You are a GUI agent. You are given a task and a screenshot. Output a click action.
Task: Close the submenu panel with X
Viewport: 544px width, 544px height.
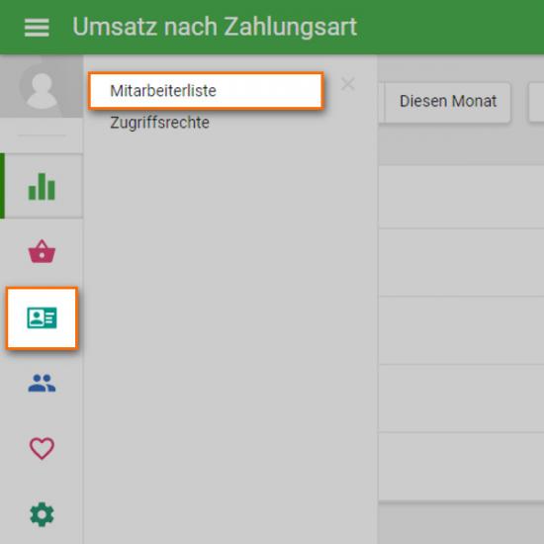pyautogui.click(x=347, y=84)
